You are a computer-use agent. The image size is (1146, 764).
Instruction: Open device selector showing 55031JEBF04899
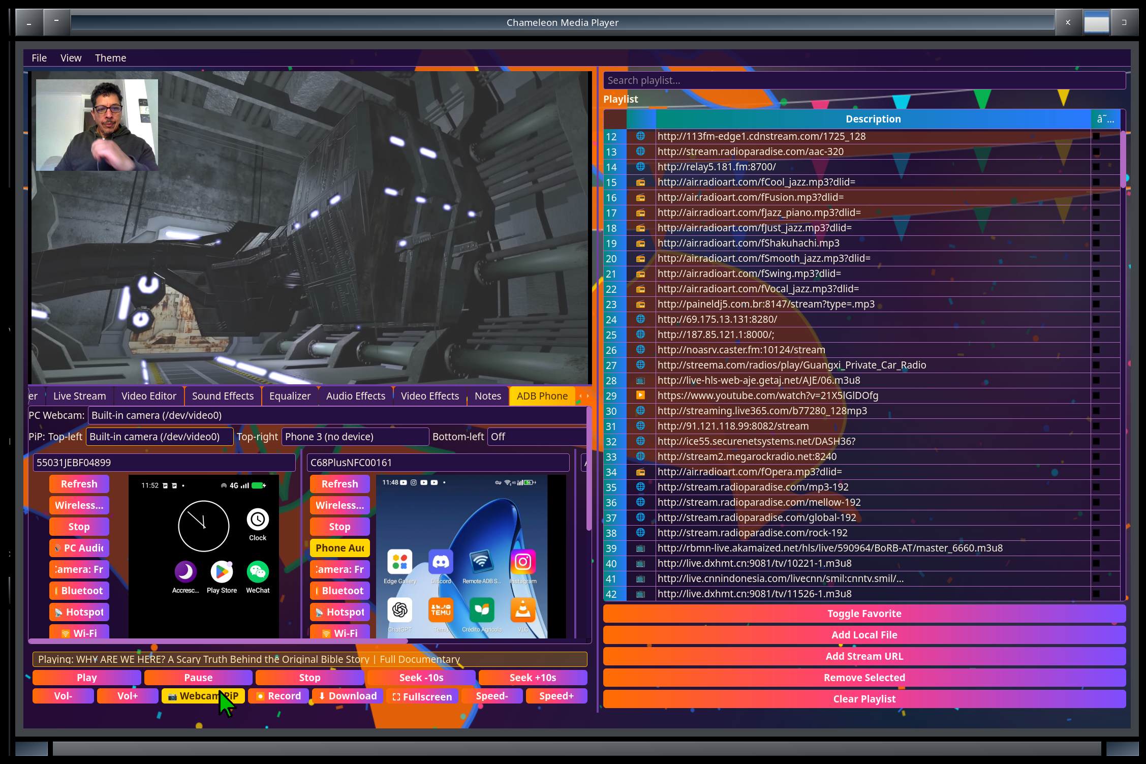[164, 463]
